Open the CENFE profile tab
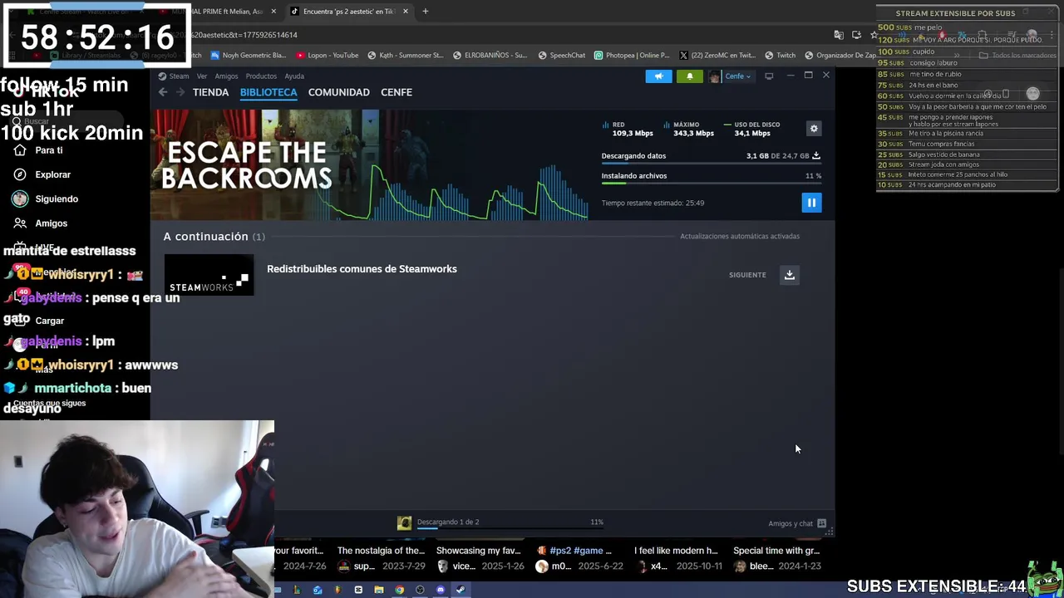The width and height of the screenshot is (1064, 598). [397, 92]
